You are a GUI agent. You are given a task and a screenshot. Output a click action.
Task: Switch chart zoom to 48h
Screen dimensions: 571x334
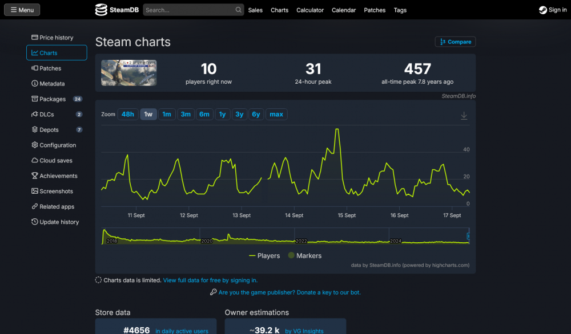coord(127,114)
